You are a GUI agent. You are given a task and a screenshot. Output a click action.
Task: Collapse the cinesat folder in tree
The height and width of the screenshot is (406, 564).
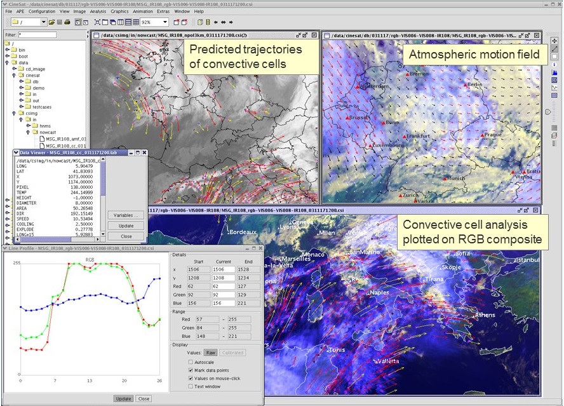point(14,75)
